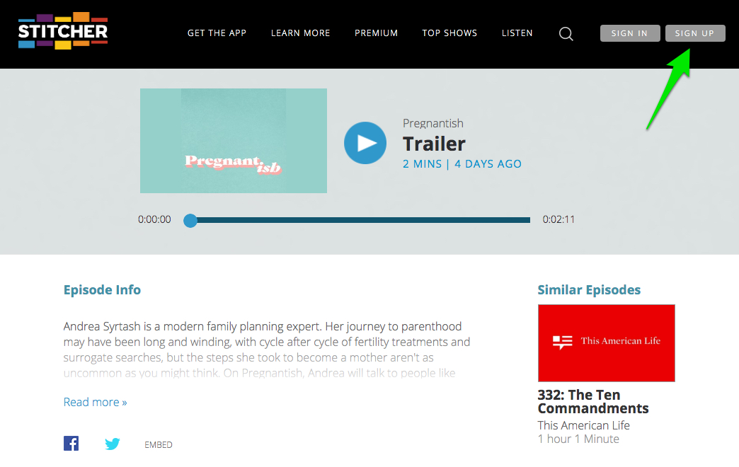Expand description with Read more link
Image resolution: width=739 pixels, height=467 pixels.
[x=95, y=402]
